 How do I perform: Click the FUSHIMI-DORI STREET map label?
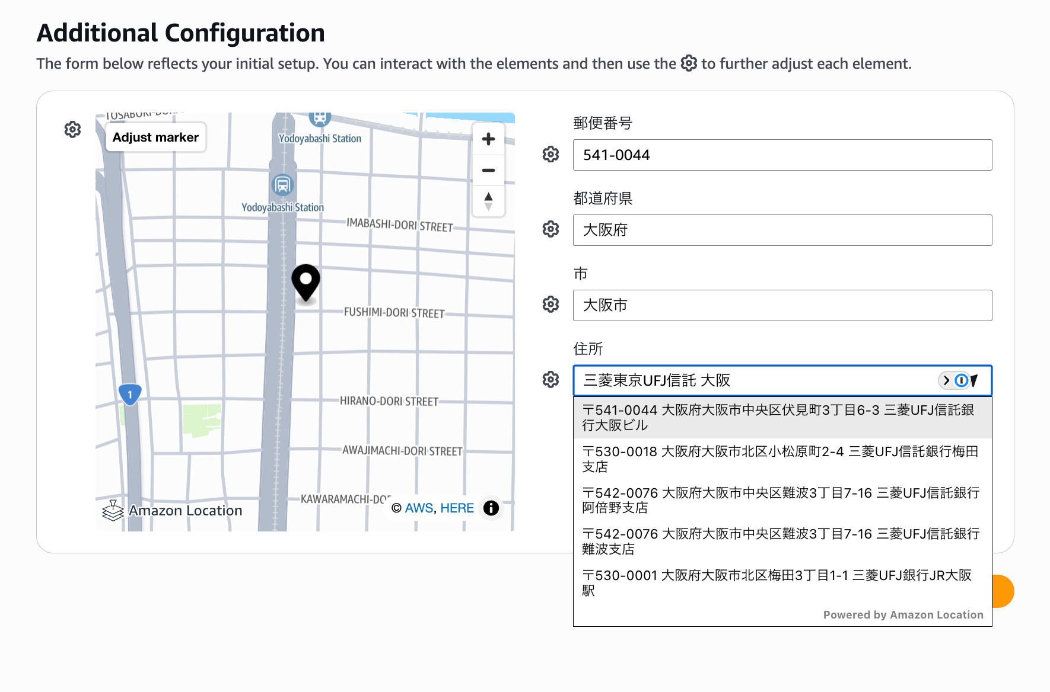[394, 312]
